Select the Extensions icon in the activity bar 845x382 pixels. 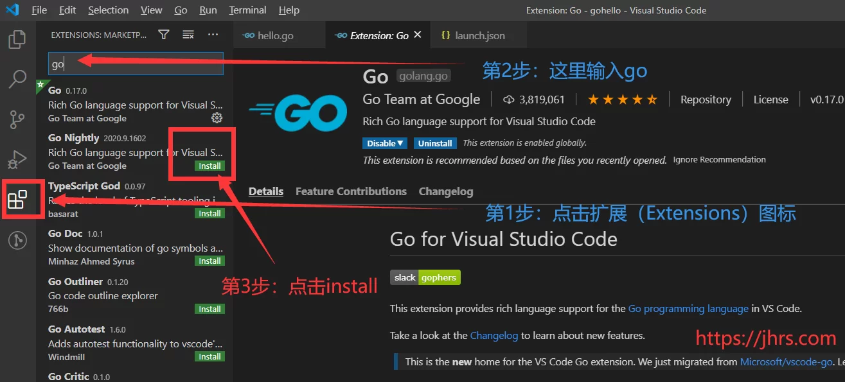[x=23, y=199]
